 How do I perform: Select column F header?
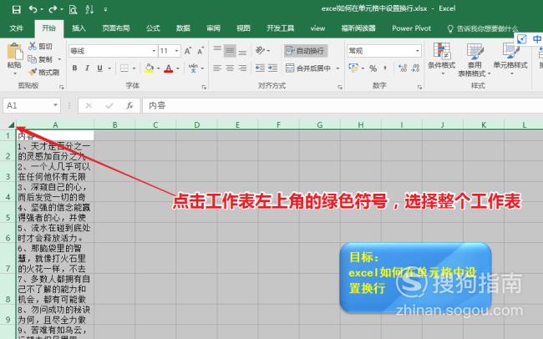278,125
